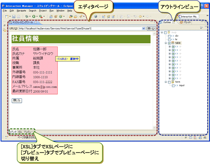Viewport: 210px width, 164px height.
Task: Open the Interaction Manager perspective button
Action: coord(188,17)
